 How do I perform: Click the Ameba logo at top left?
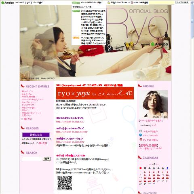click(x=7, y=2)
